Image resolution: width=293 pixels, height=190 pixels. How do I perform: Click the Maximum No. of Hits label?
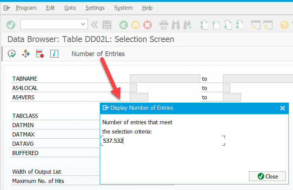(x=38, y=181)
